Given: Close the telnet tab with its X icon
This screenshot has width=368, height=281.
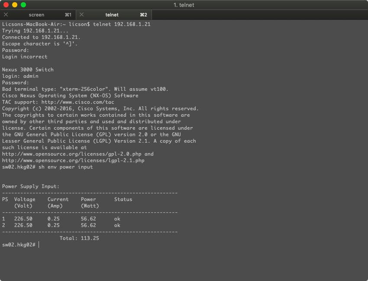Looking at the screenshot, I should click(82, 15).
